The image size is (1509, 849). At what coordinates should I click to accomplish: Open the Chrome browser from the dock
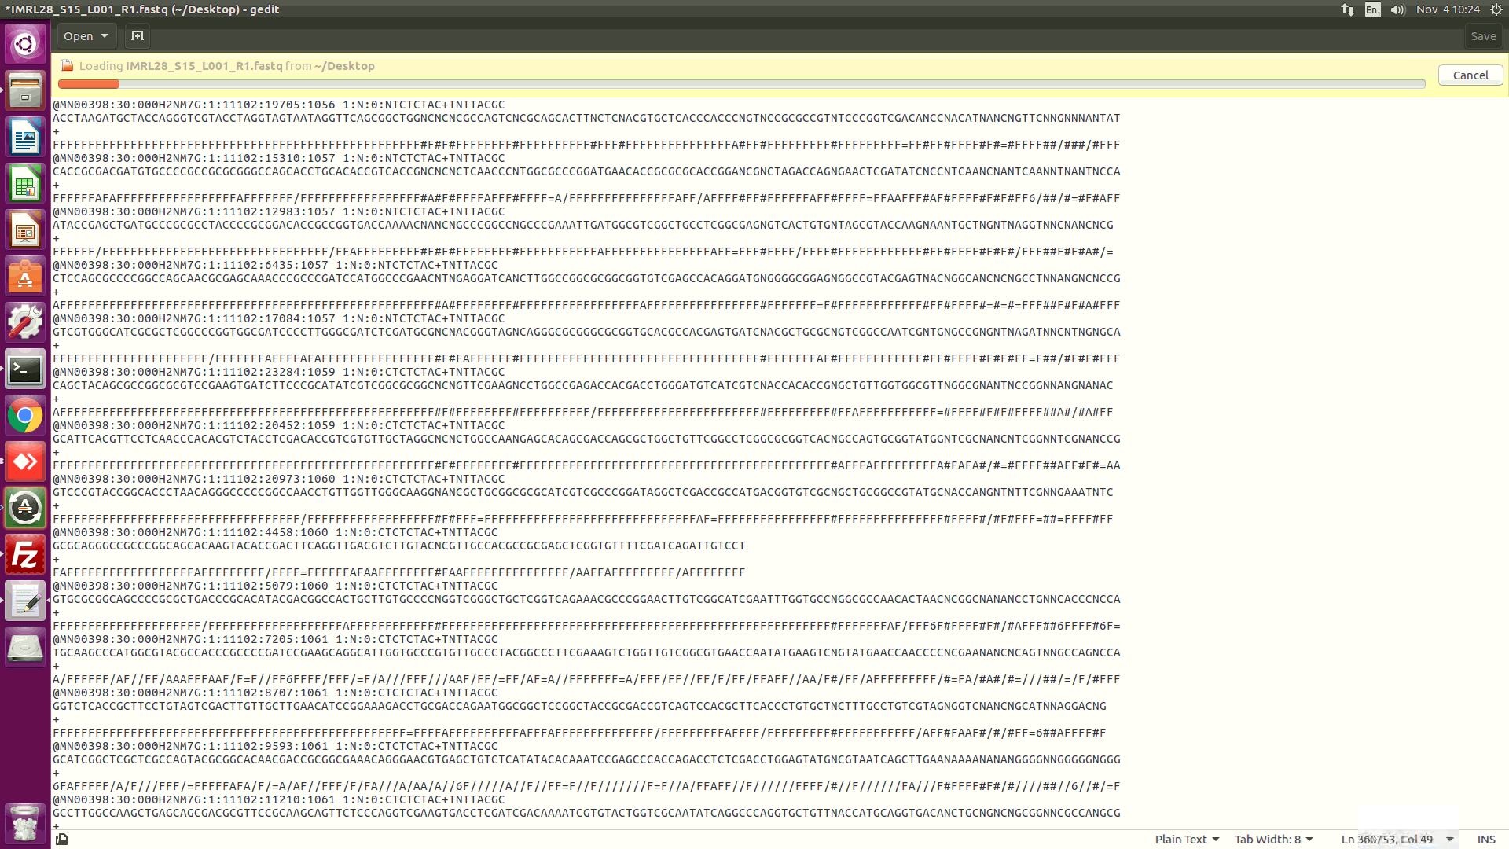24,415
